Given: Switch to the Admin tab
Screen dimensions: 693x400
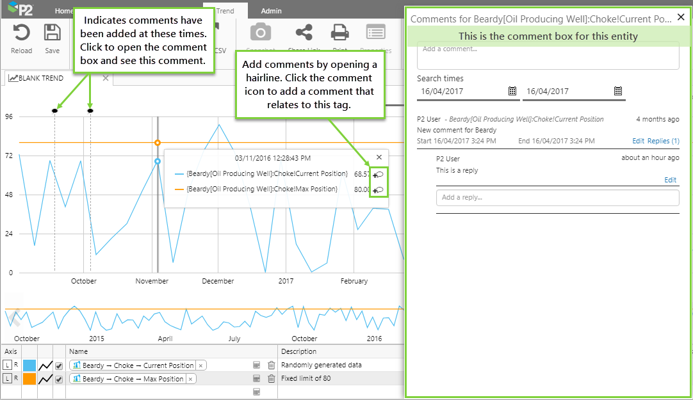Looking at the screenshot, I should 272,11.
